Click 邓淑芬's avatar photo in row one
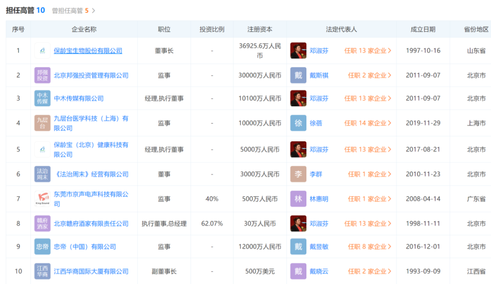 point(298,51)
